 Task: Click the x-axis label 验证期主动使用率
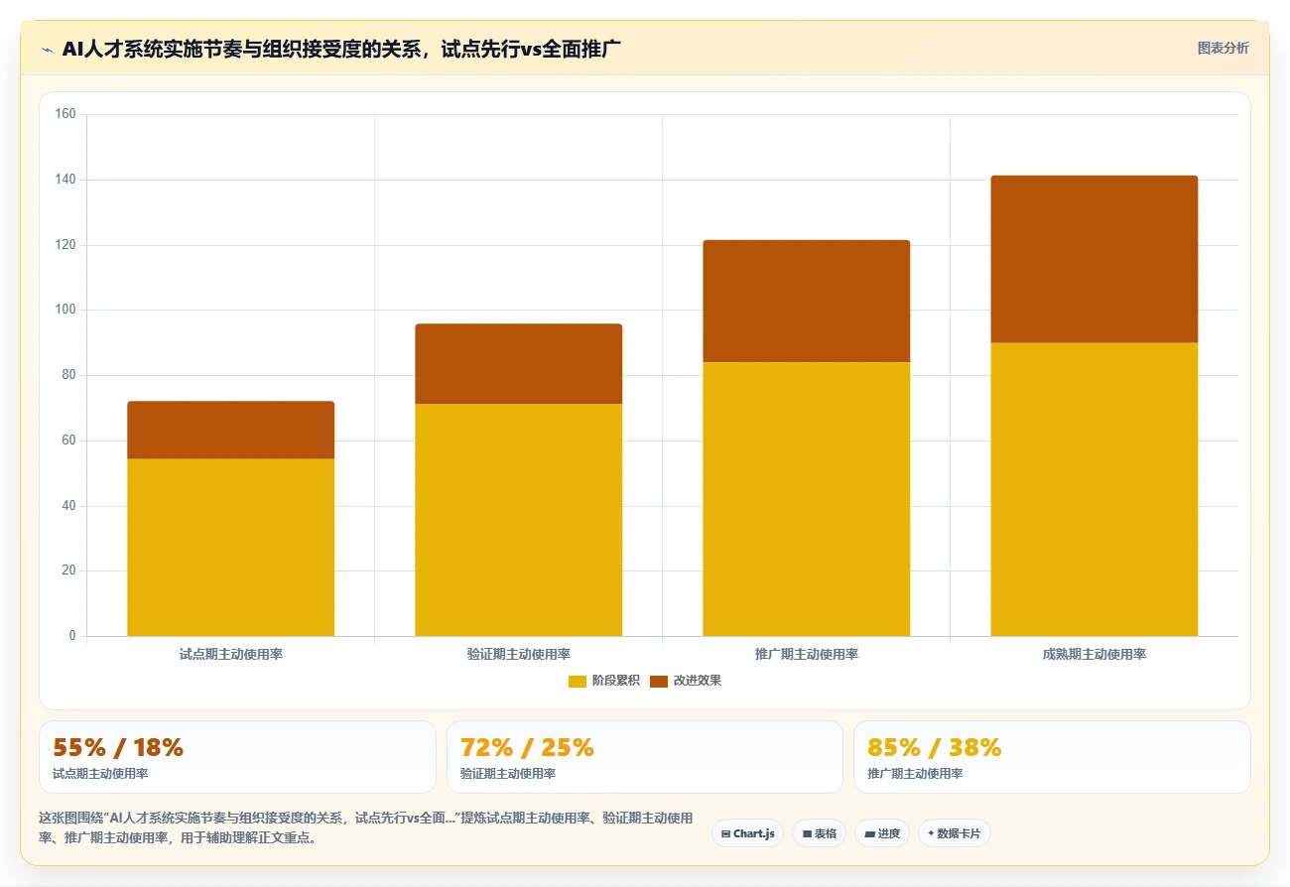click(x=518, y=655)
